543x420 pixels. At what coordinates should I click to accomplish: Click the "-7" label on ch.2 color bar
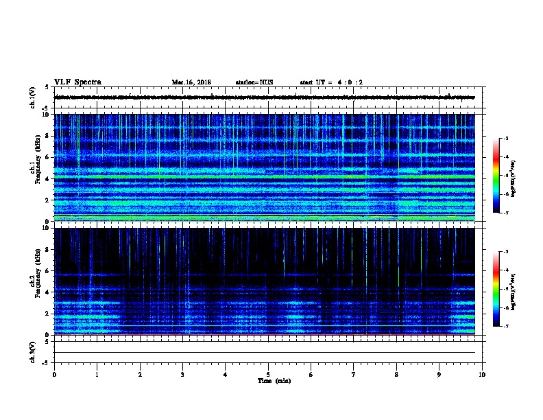click(505, 327)
